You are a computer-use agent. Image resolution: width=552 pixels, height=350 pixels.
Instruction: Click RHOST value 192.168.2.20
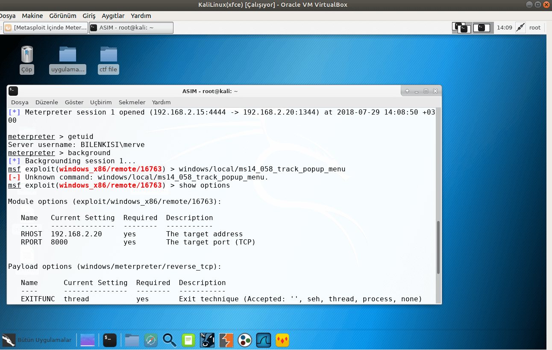pos(76,234)
